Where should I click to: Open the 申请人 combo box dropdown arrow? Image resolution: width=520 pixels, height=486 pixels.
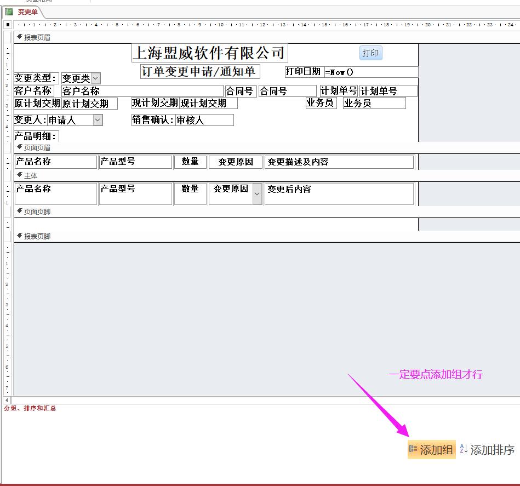pos(98,119)
